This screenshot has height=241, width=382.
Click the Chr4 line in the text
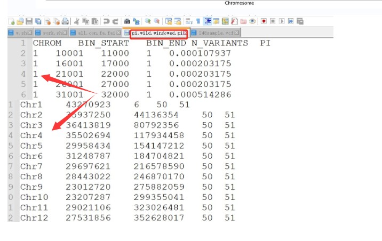tap(31, 135)
